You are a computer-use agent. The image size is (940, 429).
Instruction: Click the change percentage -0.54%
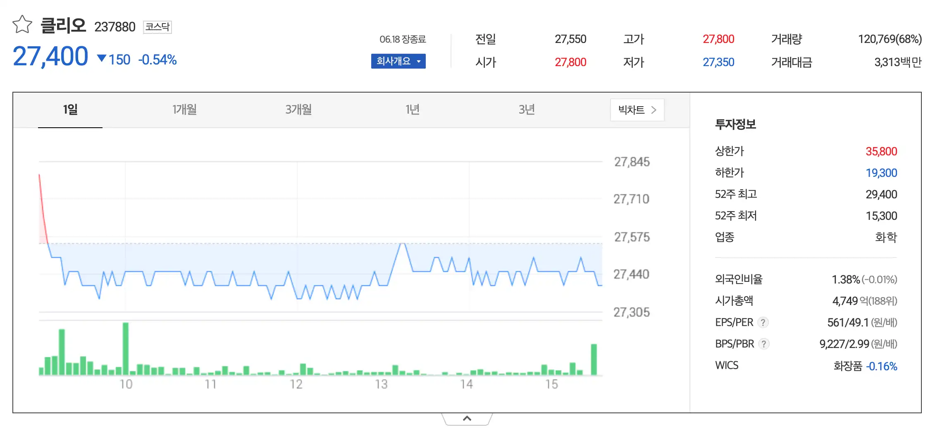tap(157, 60)
